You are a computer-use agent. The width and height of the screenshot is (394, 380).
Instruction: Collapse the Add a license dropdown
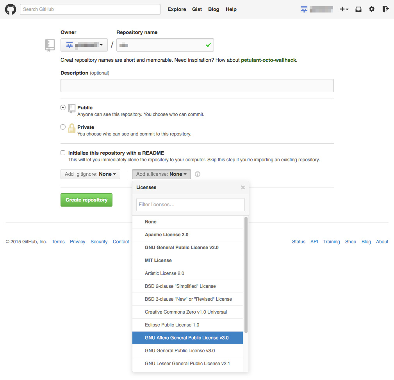[161, 174]
